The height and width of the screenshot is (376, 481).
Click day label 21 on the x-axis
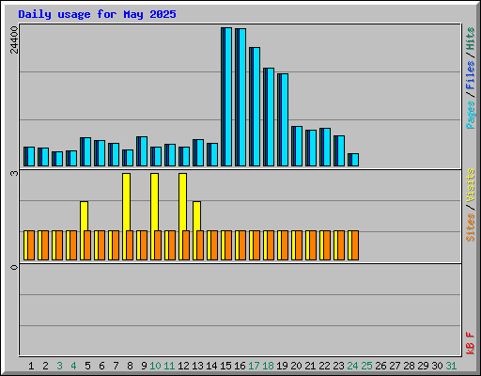click(310, 366)
